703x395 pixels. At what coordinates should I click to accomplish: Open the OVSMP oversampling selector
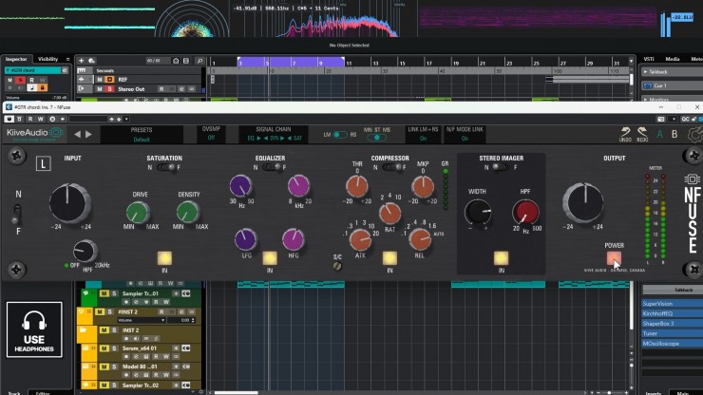click(x=211, y=138)
